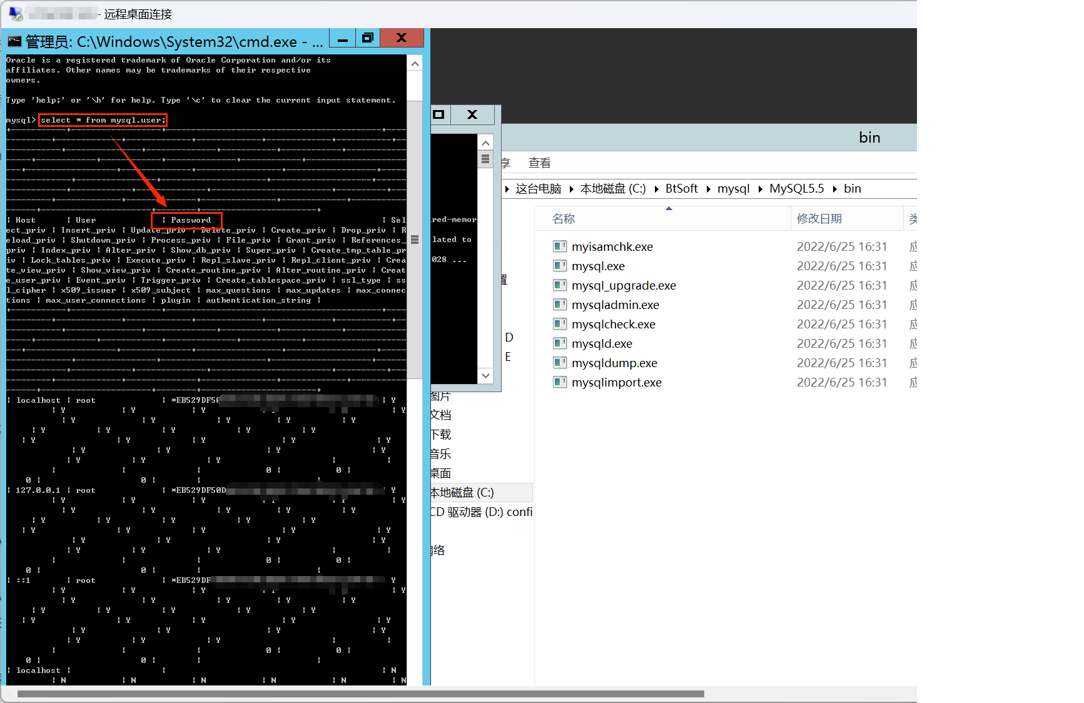Click the cmd.exe console icon in title bar
Viewport: 1084px width, 703px height.
[14, 42]
